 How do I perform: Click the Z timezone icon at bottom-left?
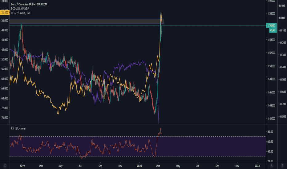coord(5,166)
